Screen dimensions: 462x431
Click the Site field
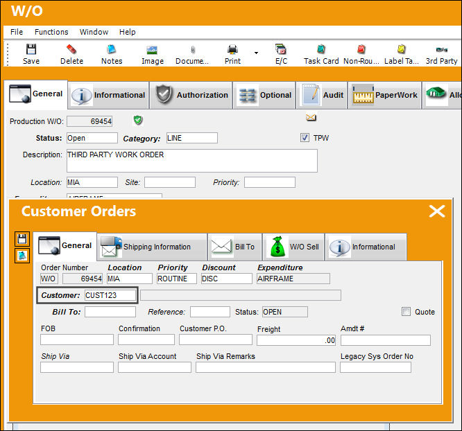(170, 182)
